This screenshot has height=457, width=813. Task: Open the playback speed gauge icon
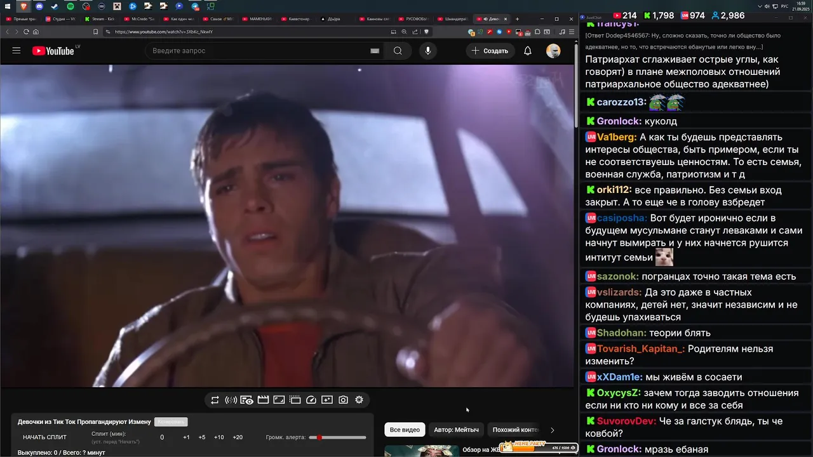pos(311,400)
